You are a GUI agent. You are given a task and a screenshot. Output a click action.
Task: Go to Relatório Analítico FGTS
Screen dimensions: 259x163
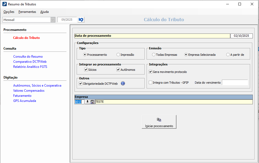(x=30, y=67)
